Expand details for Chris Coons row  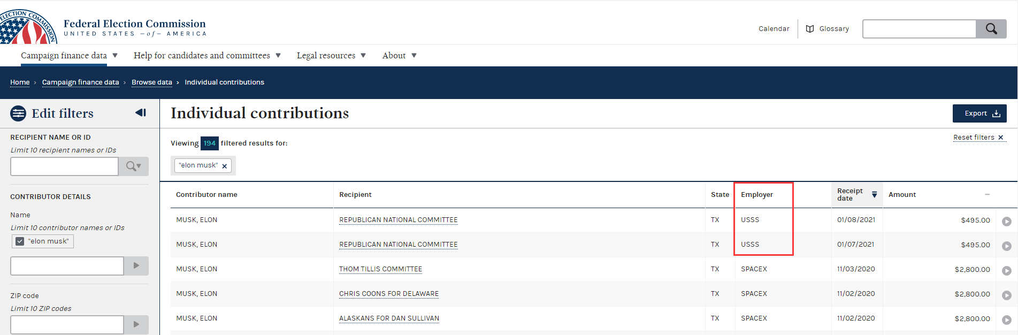(x=1006, y=295)
